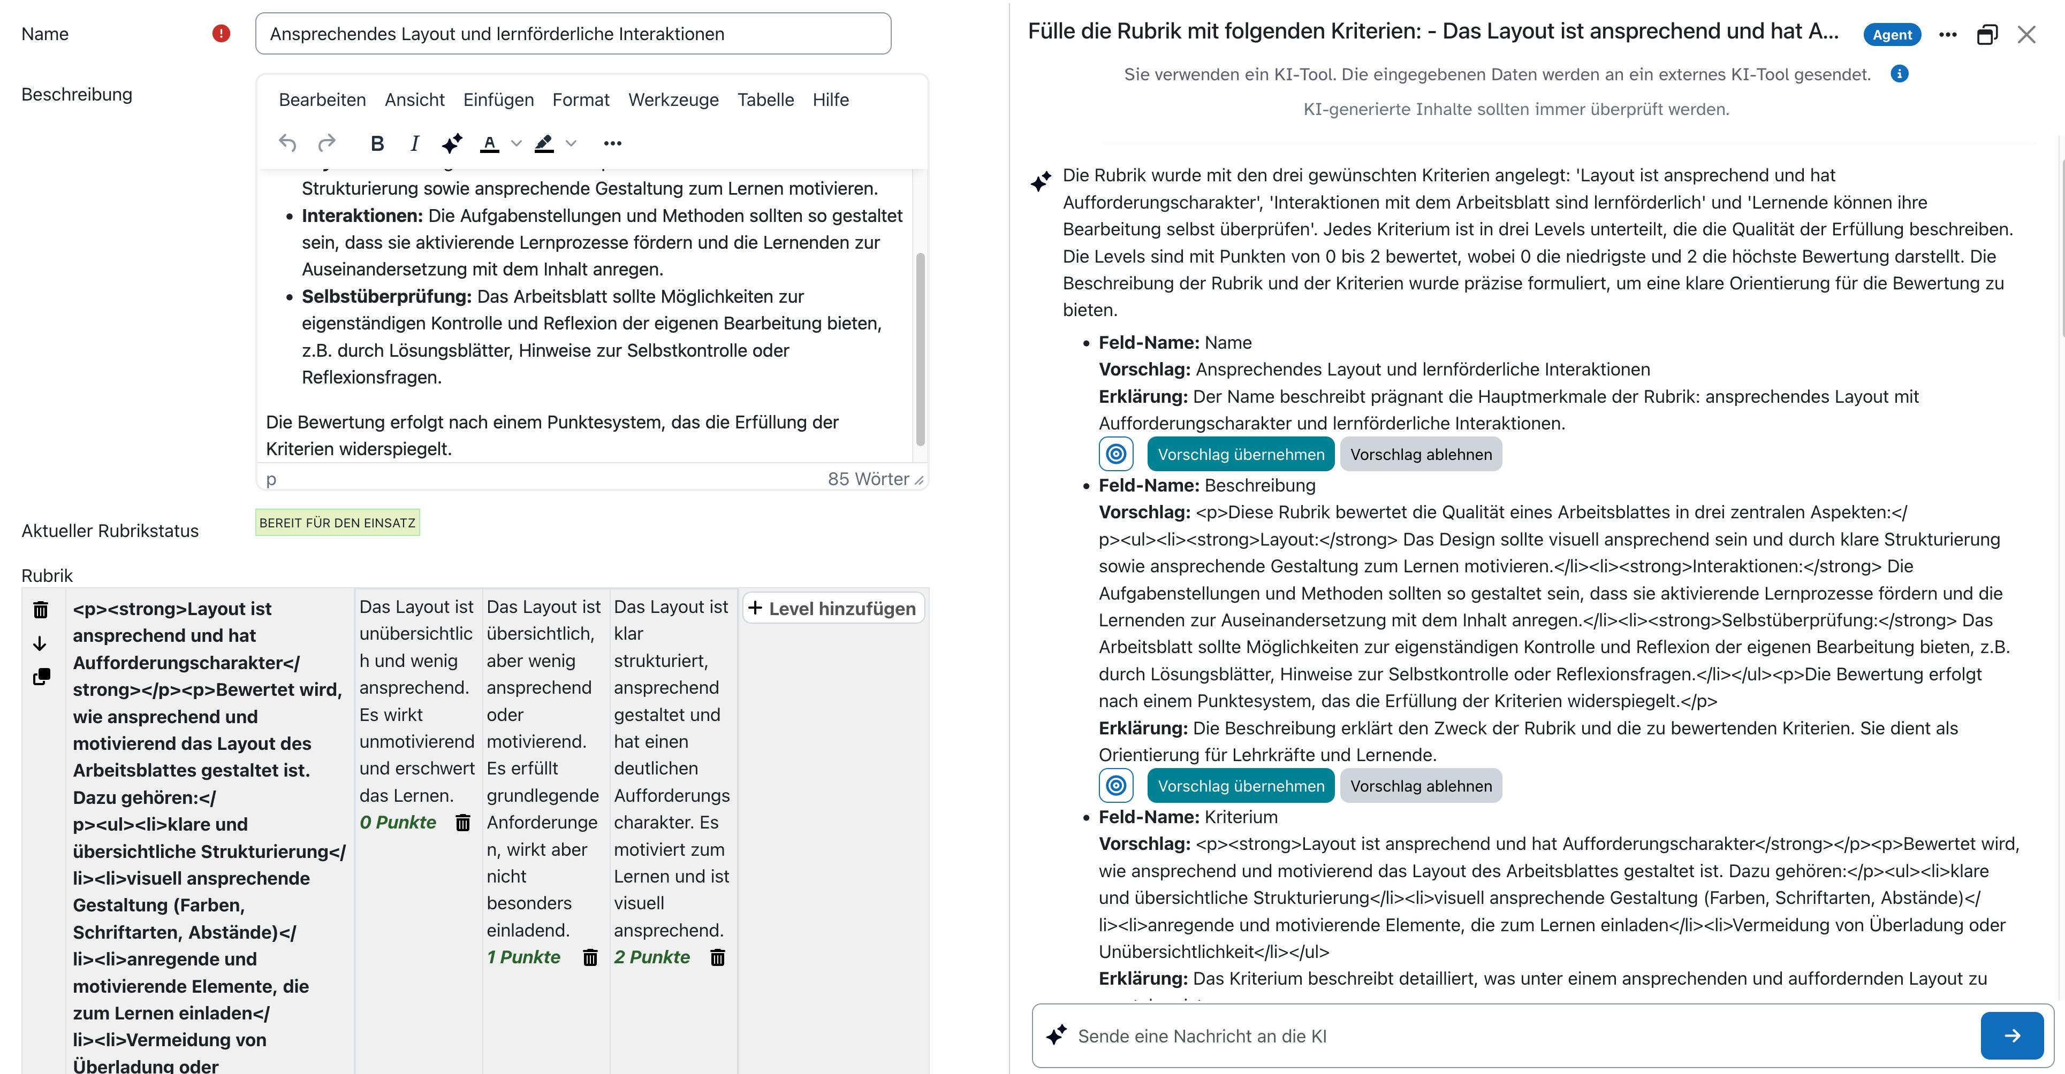The height and width of the screenshot is (1074, 2065).
Task: Click the BEREIT FÜR DEN EINSATZ status badge
Action: (338, 523)
